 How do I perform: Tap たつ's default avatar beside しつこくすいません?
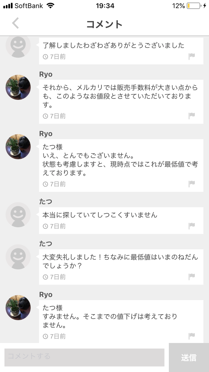[18, 215]
